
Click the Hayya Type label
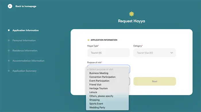tap(93, 46)
